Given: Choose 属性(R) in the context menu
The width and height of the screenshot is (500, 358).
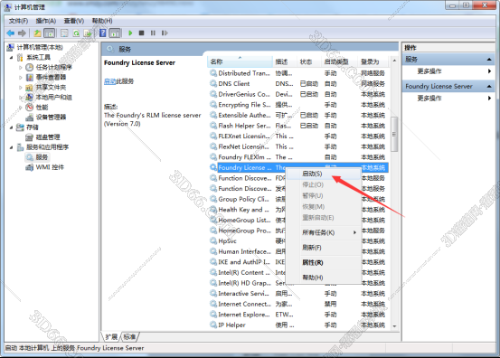Looking at the screenshot, I should (x=324, y=262).
